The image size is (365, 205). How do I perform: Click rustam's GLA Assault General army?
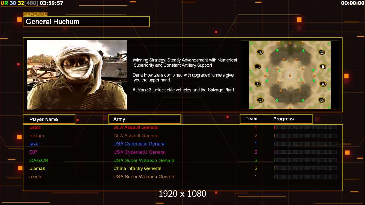coord(136,136)
